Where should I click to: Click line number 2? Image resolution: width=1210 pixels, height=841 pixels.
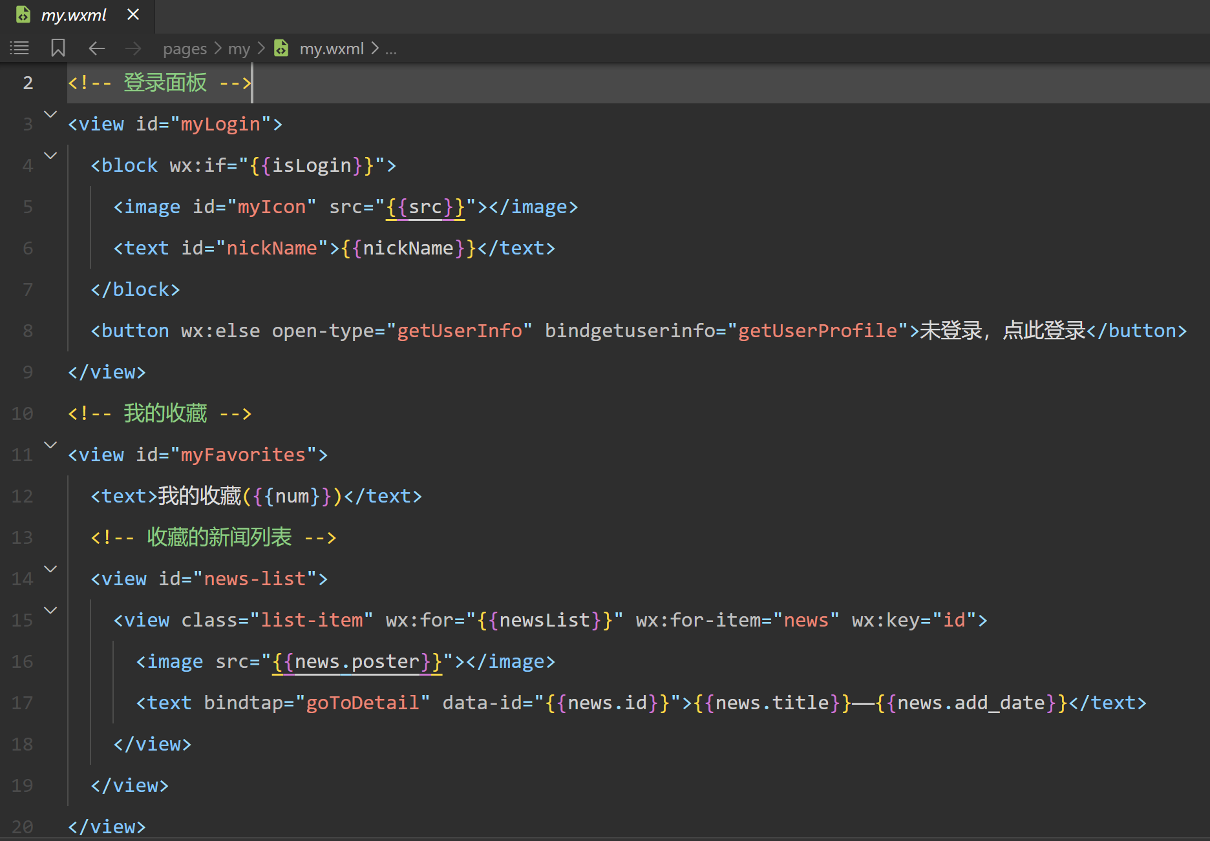(x=28, y=83)
